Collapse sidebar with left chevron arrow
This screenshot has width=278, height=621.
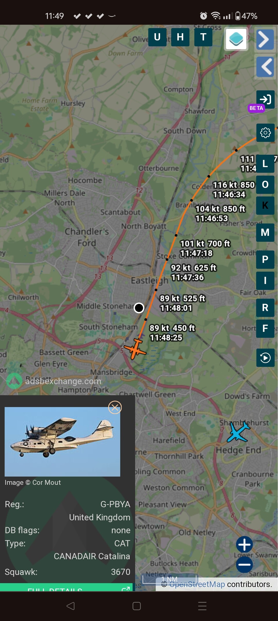pyautogui.click(x=265, y=67)
